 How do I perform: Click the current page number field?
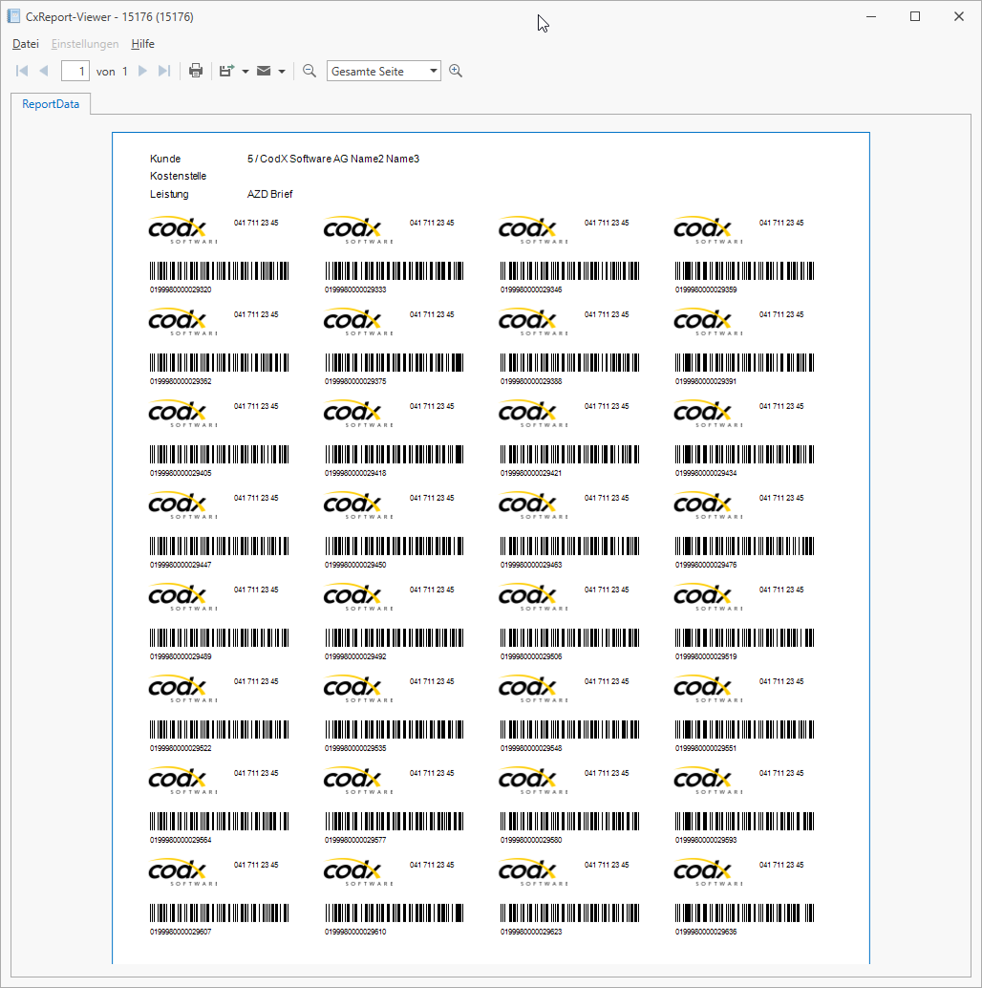tap(75, 72)
